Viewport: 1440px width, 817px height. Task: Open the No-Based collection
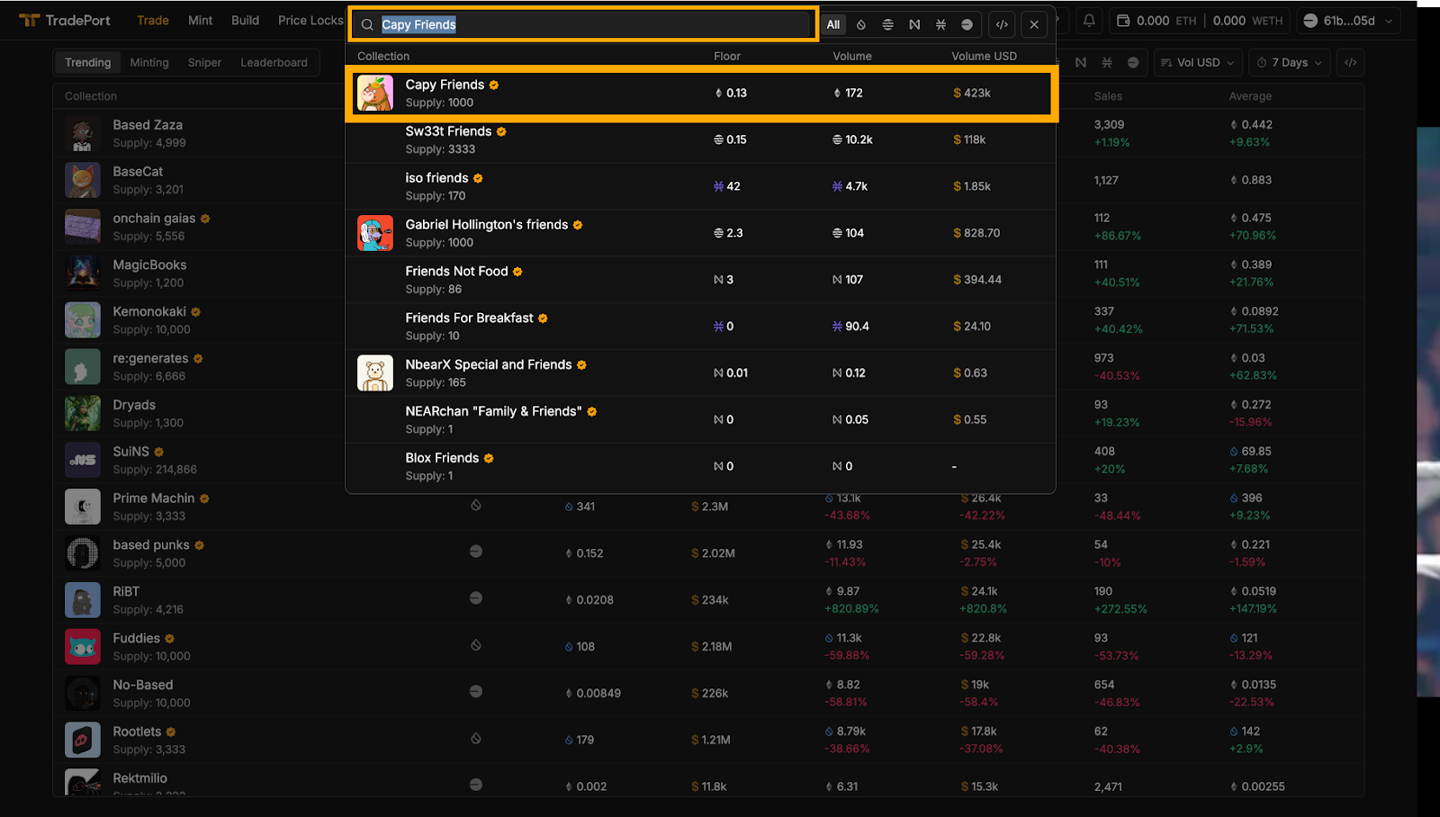pyautogui.click(x=142, y=685)
